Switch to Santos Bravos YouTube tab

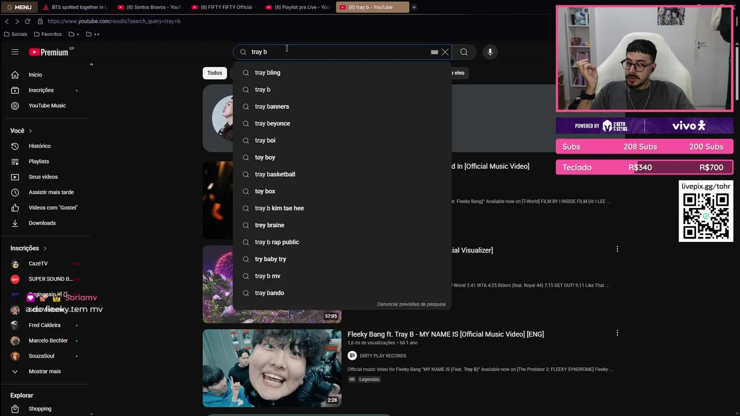tap(149, 7)
